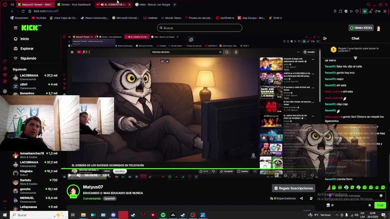Click the Opera tab search magnifier icon
390x219 pixels.
click(368, 5)
